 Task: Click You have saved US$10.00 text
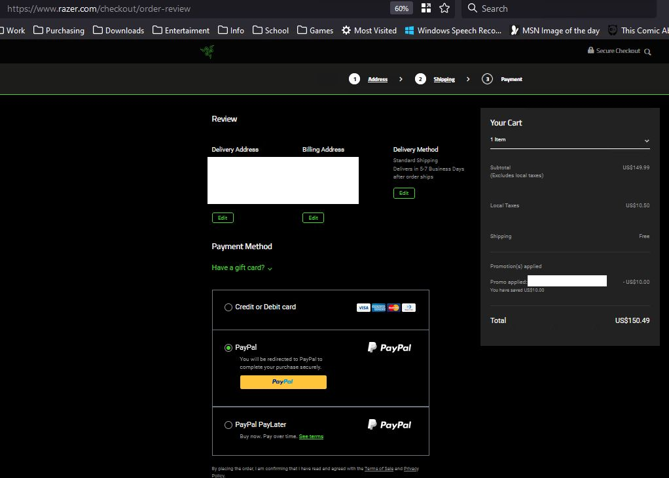pos(517,290)
